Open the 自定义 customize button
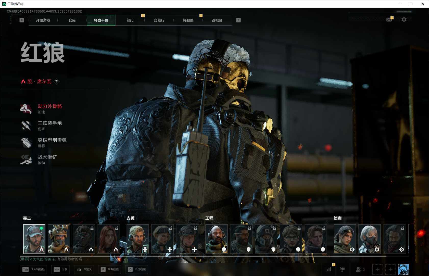Image resolution: width=429 pixels, height=276 pixels. [x=84, y=269]
